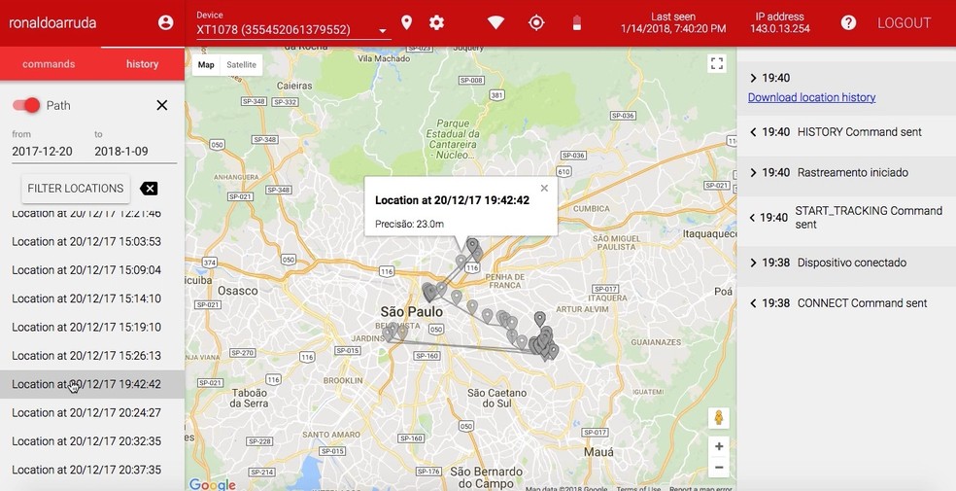Click the FILTER LOCATIONS button
956x491 pixels.
(x=76, y=189)
